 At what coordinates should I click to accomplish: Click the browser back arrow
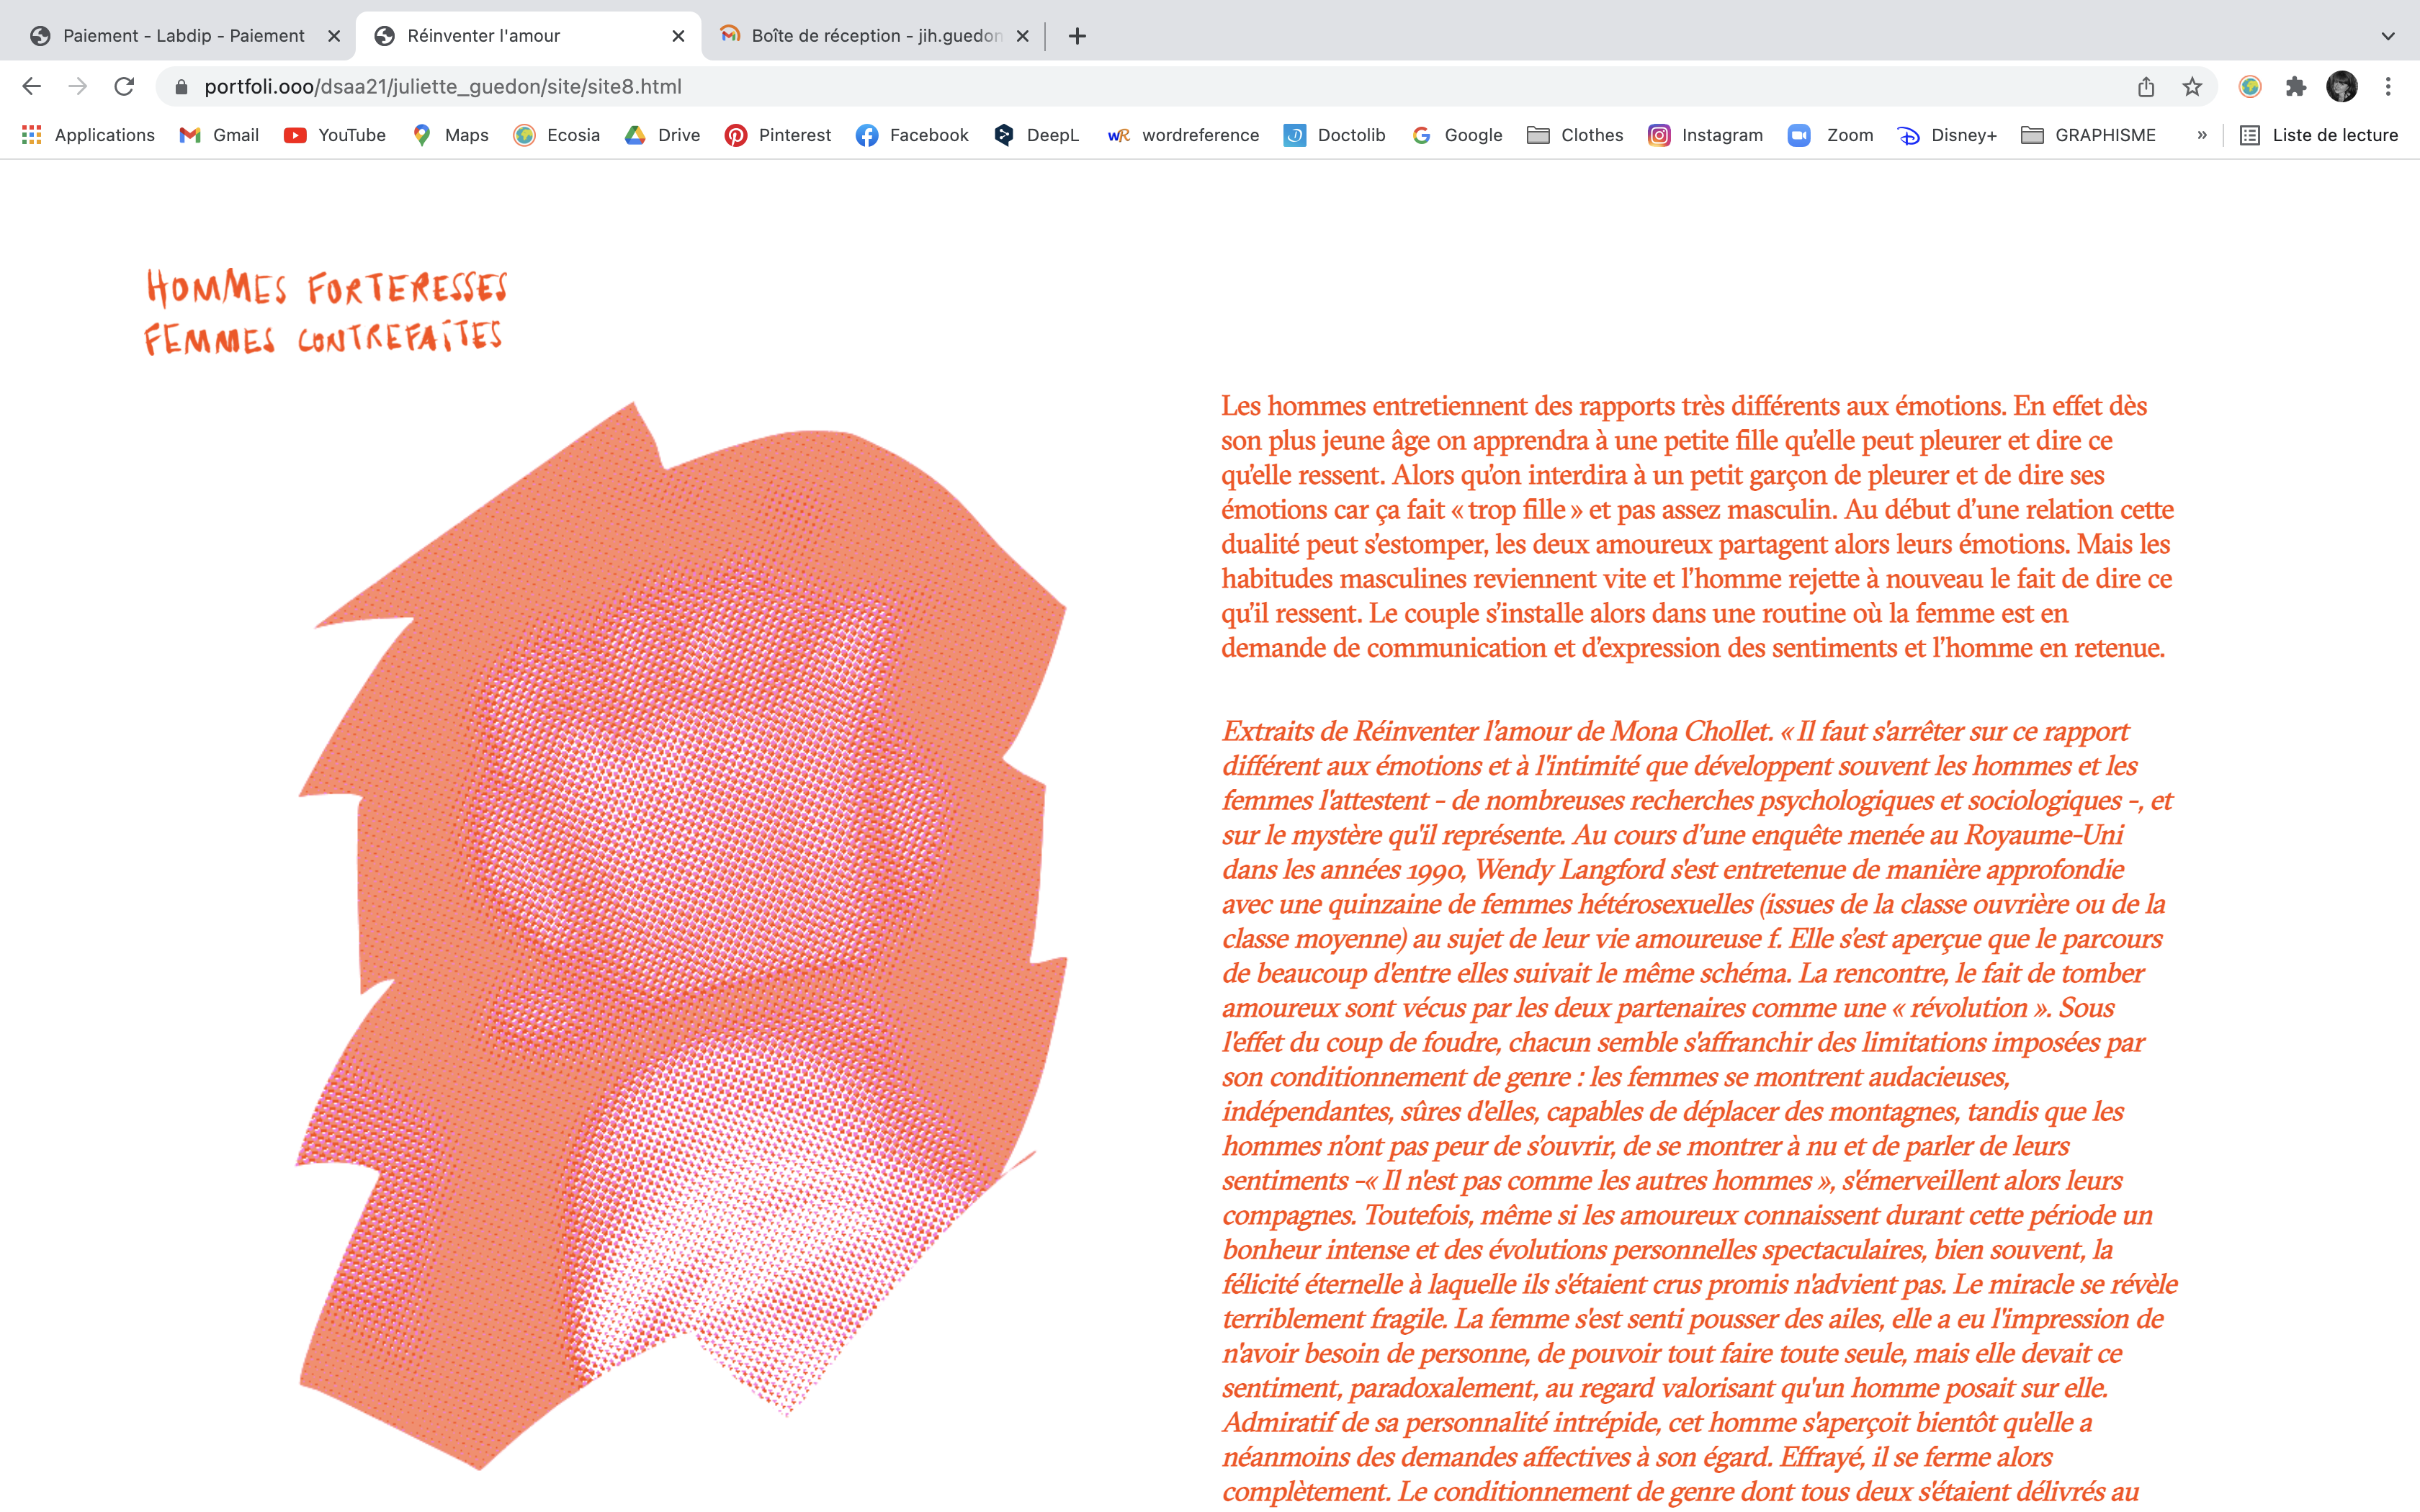[x=32, y=87]
